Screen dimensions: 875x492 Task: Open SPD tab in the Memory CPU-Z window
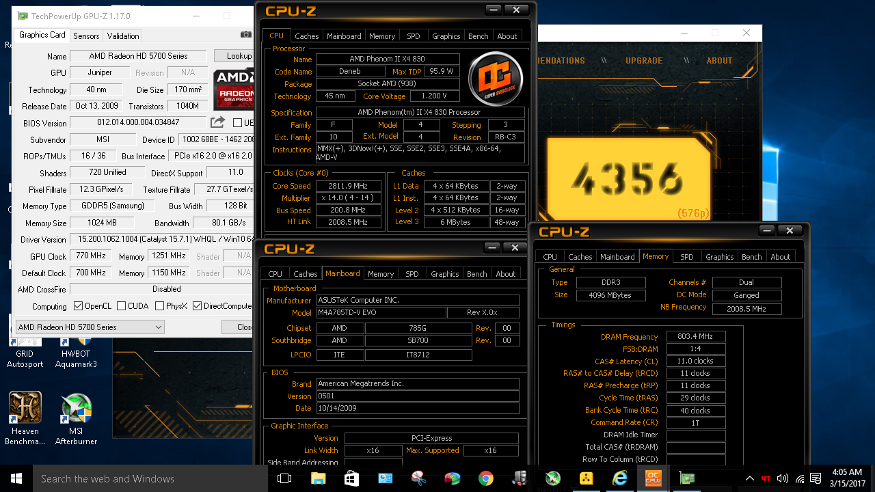tap(687, 257)
